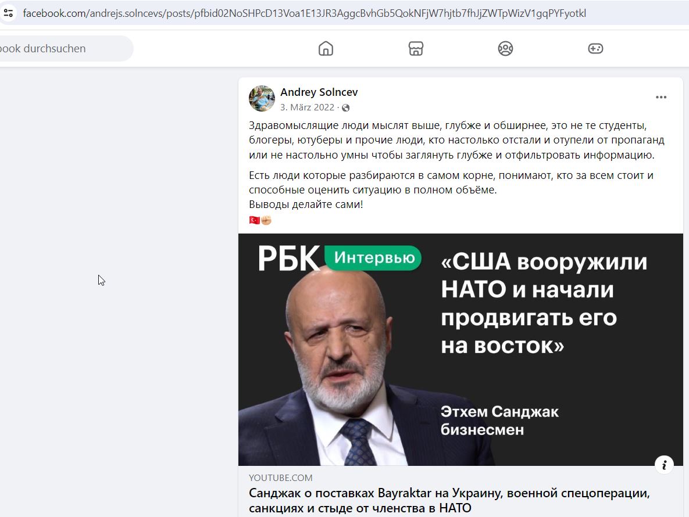
Task: Open Andrey Solncev's profile picture
Action: [262, 98]
